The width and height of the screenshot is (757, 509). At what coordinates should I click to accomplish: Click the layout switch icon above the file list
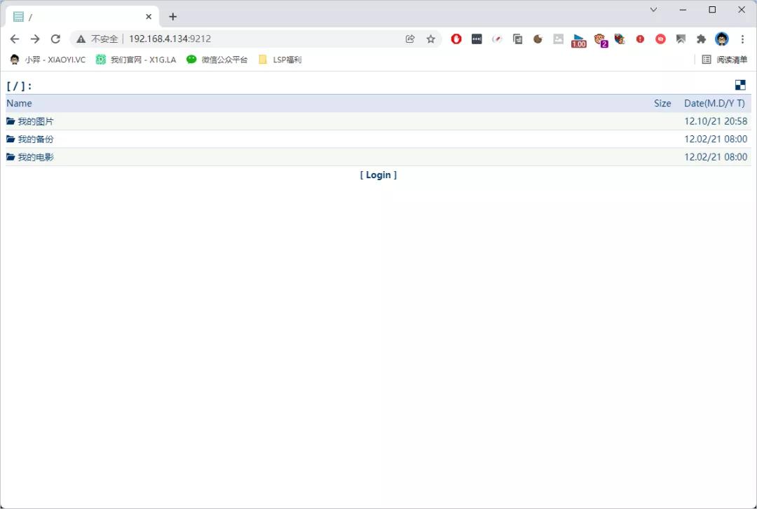(740, 84)
